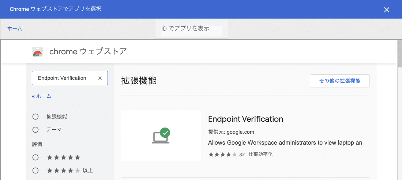Close the Chrome Web Store app dialog
The width and height of the screenshot is (402, 180).
[386, 10]
